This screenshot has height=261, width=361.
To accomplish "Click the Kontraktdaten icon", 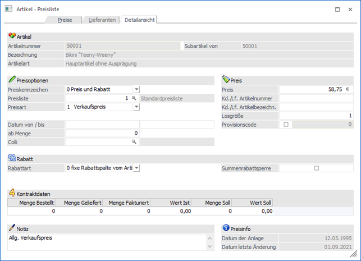I will pyautogui.click(x=12, y=193).
